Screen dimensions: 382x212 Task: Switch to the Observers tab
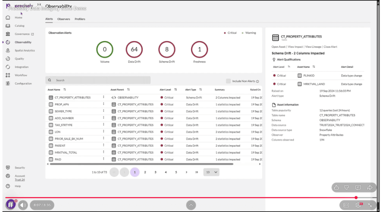point(63,19)
